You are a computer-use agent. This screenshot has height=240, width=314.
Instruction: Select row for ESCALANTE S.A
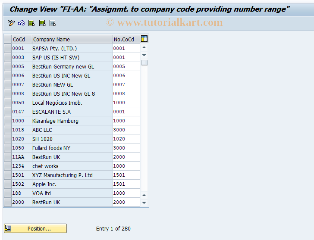pos(8,112)
